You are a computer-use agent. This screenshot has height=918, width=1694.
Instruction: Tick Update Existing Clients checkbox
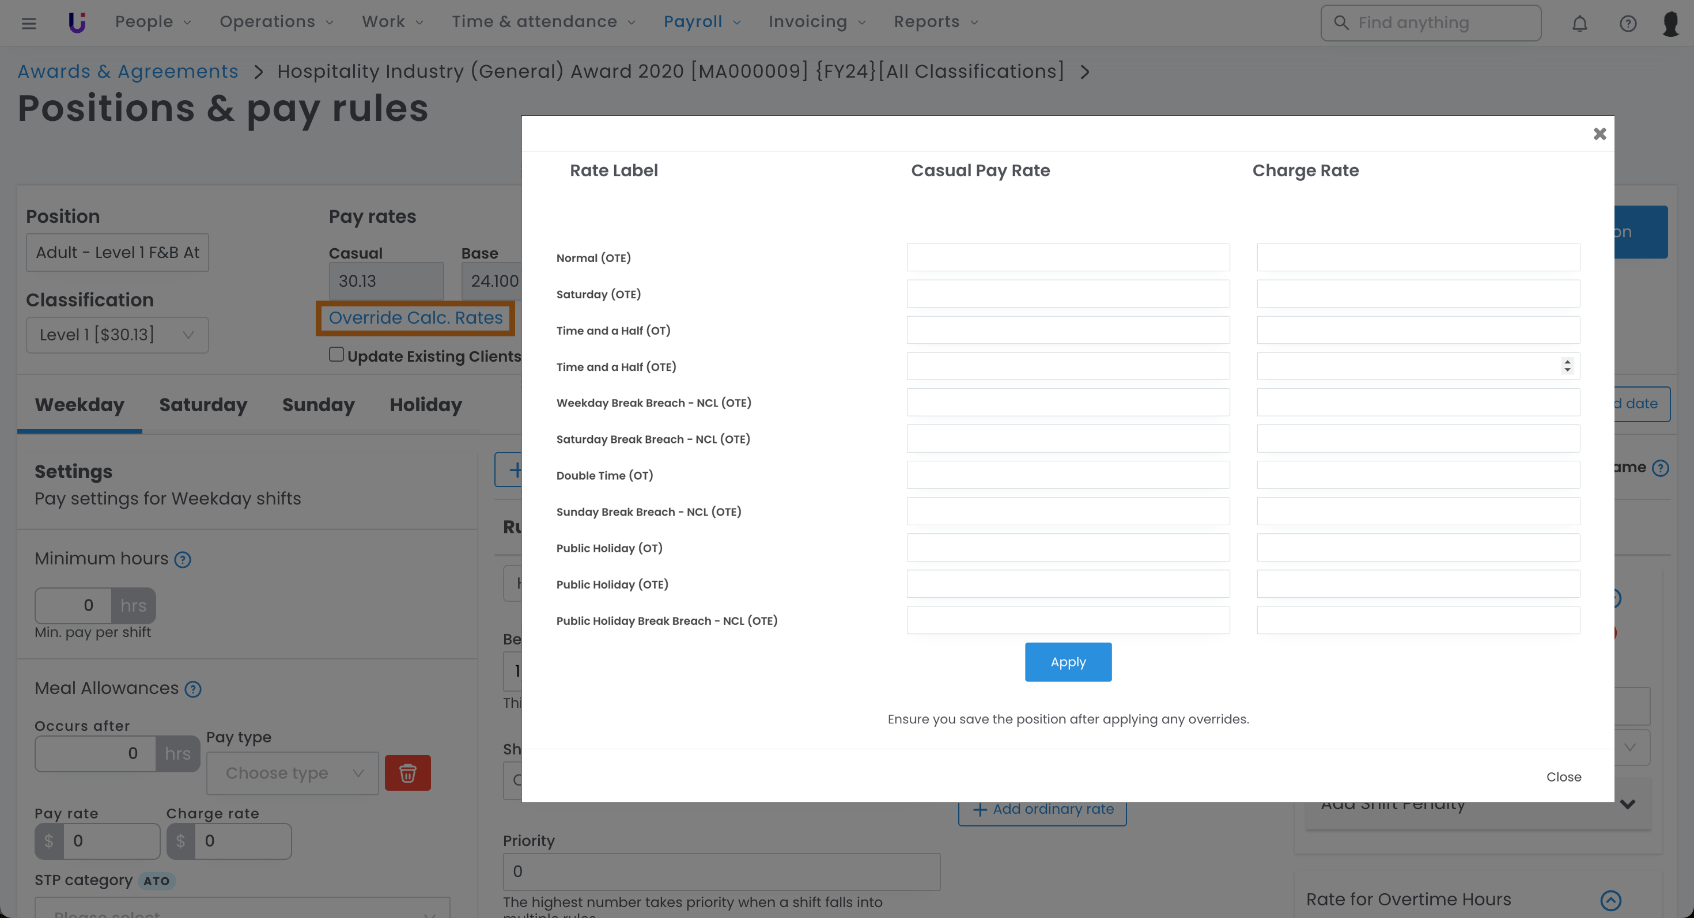point(336,355)
